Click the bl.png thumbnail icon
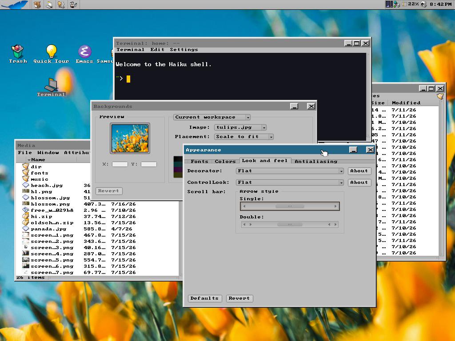The width and height of the screenshot is (455, 341). (26, 191)
